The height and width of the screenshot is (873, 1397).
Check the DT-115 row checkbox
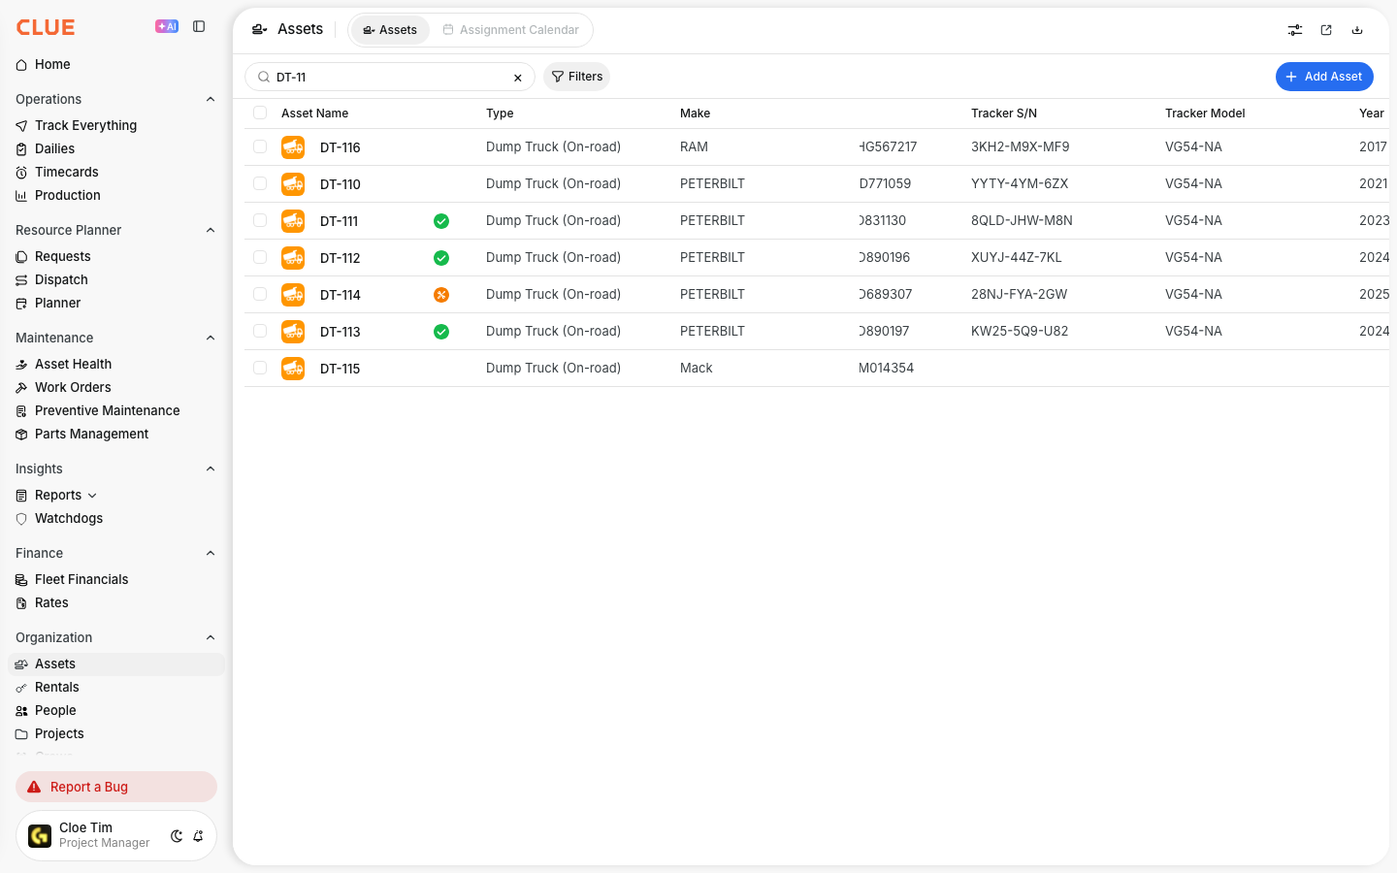click(260, 368)
